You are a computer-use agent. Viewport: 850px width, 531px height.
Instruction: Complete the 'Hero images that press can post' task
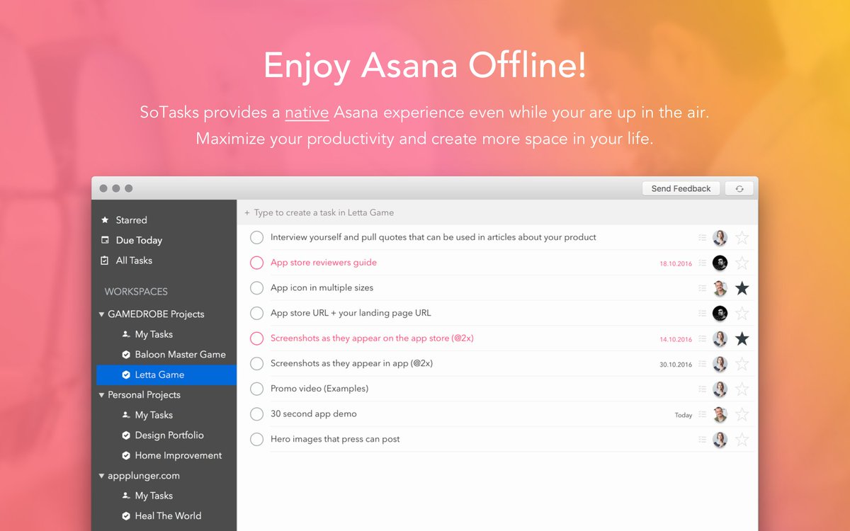point(256,439)
